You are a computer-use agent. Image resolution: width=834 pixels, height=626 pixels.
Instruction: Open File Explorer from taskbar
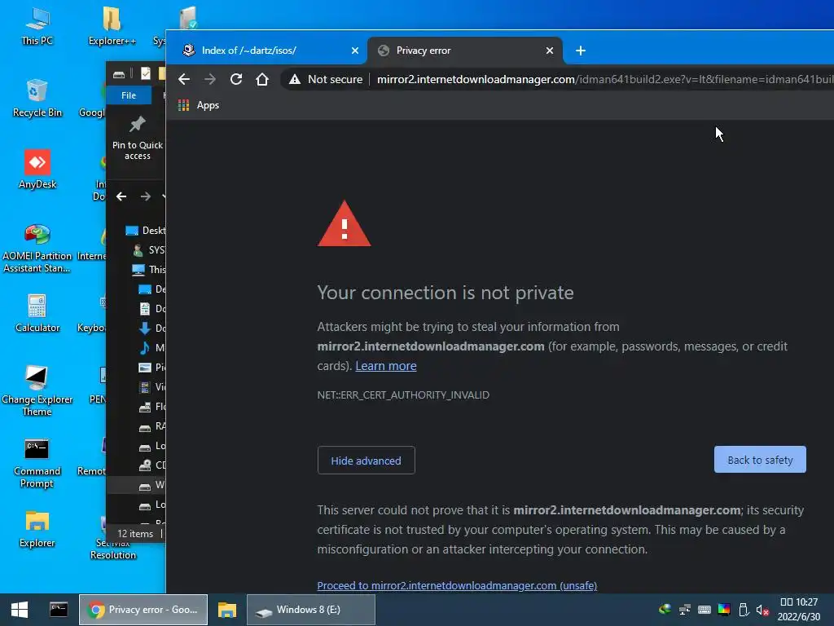tap(227, 610)
